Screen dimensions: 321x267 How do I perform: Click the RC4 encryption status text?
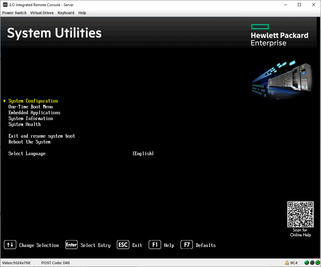[294, 263]
